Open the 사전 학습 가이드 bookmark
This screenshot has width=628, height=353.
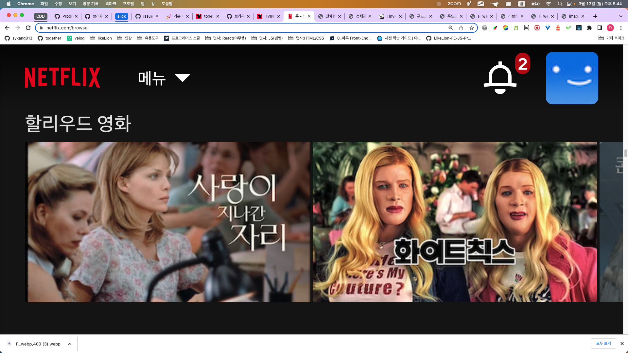tap(399, 38)
